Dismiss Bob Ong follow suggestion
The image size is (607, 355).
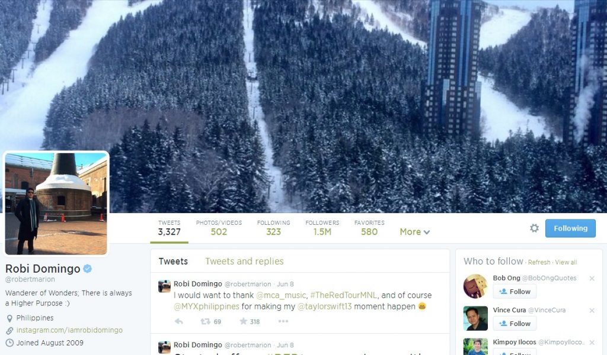592,278
